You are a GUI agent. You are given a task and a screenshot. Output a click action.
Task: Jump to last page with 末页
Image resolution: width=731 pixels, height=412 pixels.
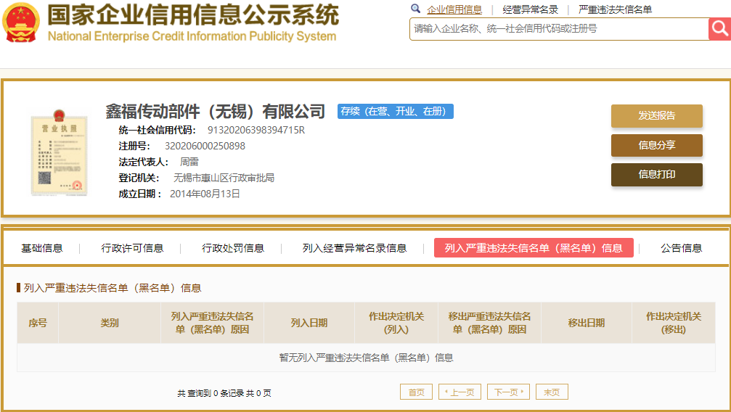click(552, 392)
